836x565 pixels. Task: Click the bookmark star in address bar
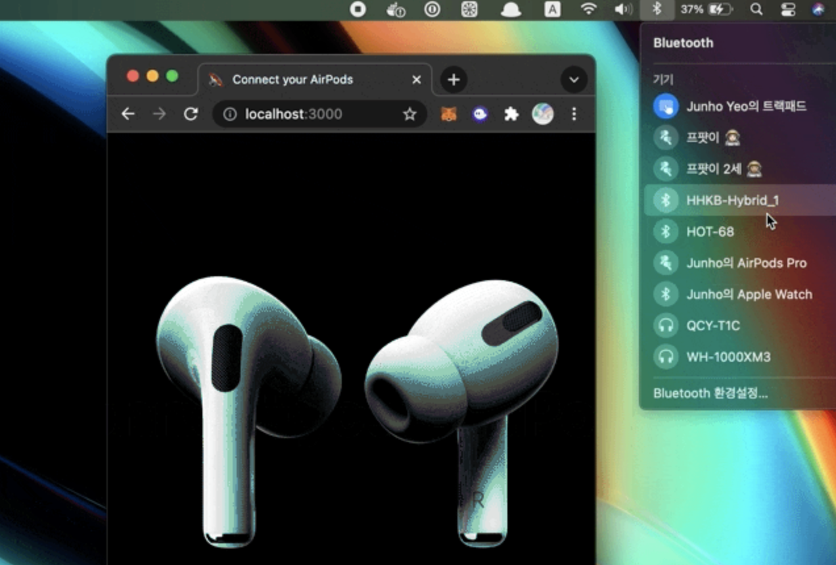409,114
